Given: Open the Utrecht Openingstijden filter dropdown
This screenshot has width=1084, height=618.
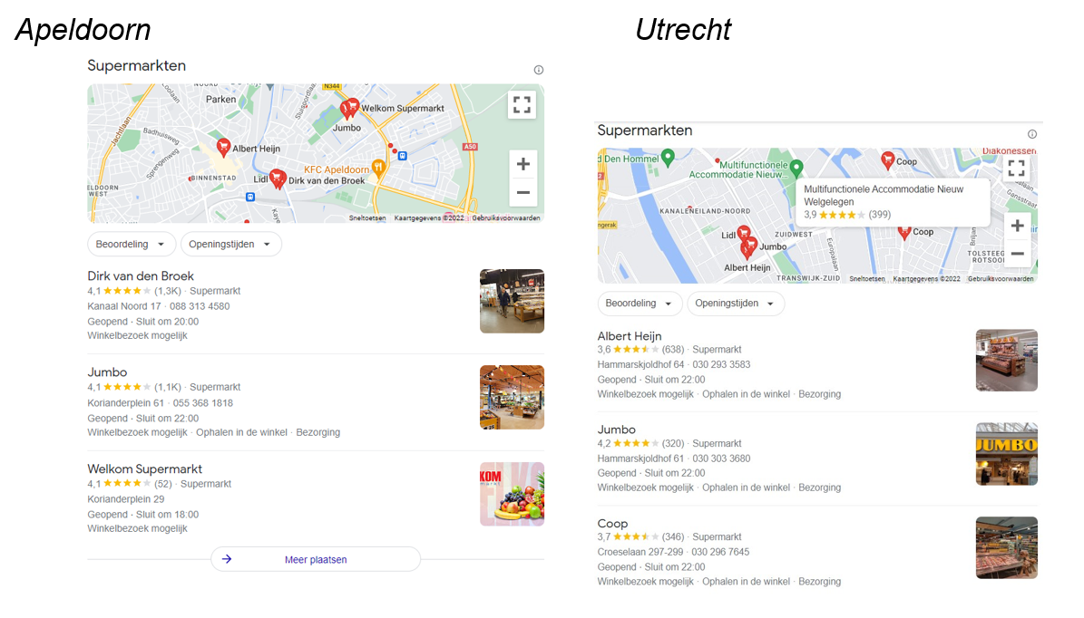Looking at the screenshot, I should click(736, 304).
